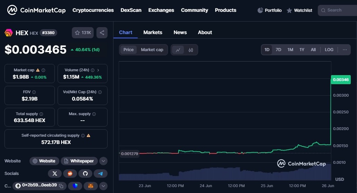Switch to the Markets tab
Viewport: 357px width, 193px height.
pos(153,33)
